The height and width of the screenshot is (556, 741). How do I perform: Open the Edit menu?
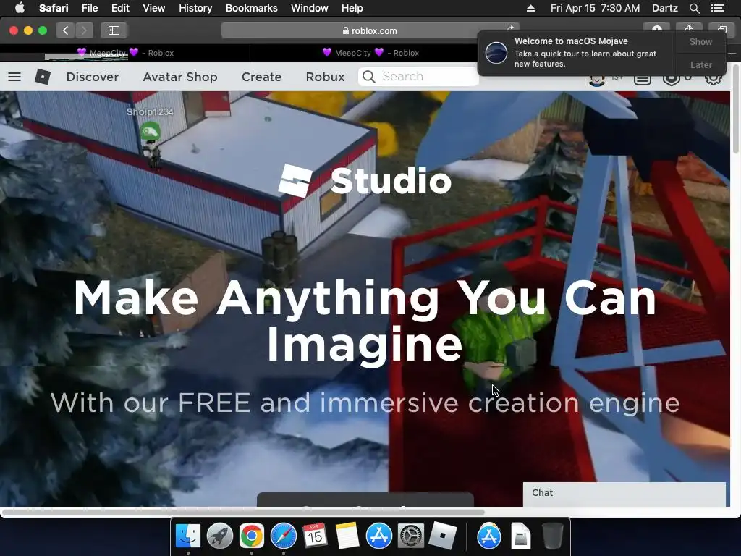coord(120,8)
